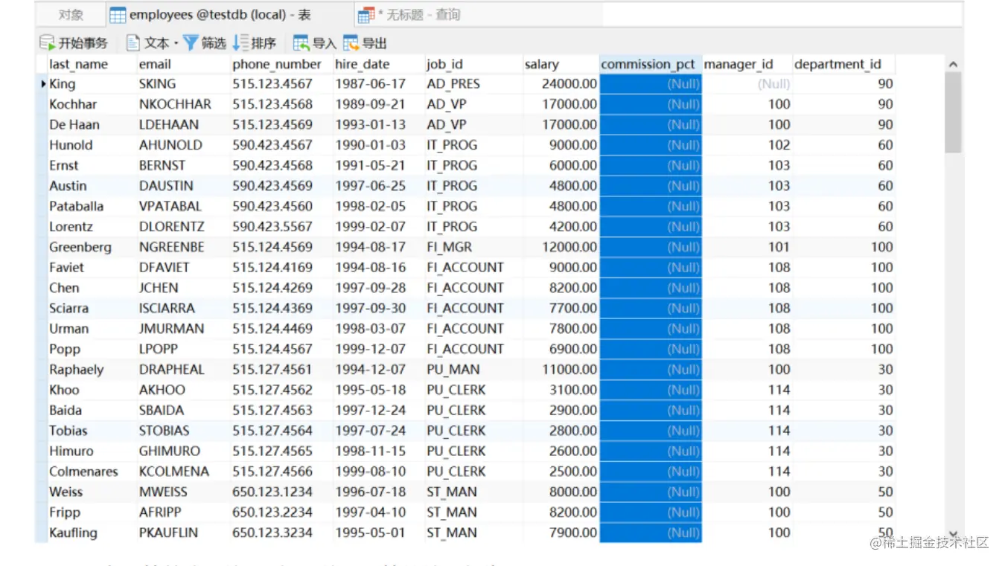Click the 排序 sort icon

tap(240, 42)
